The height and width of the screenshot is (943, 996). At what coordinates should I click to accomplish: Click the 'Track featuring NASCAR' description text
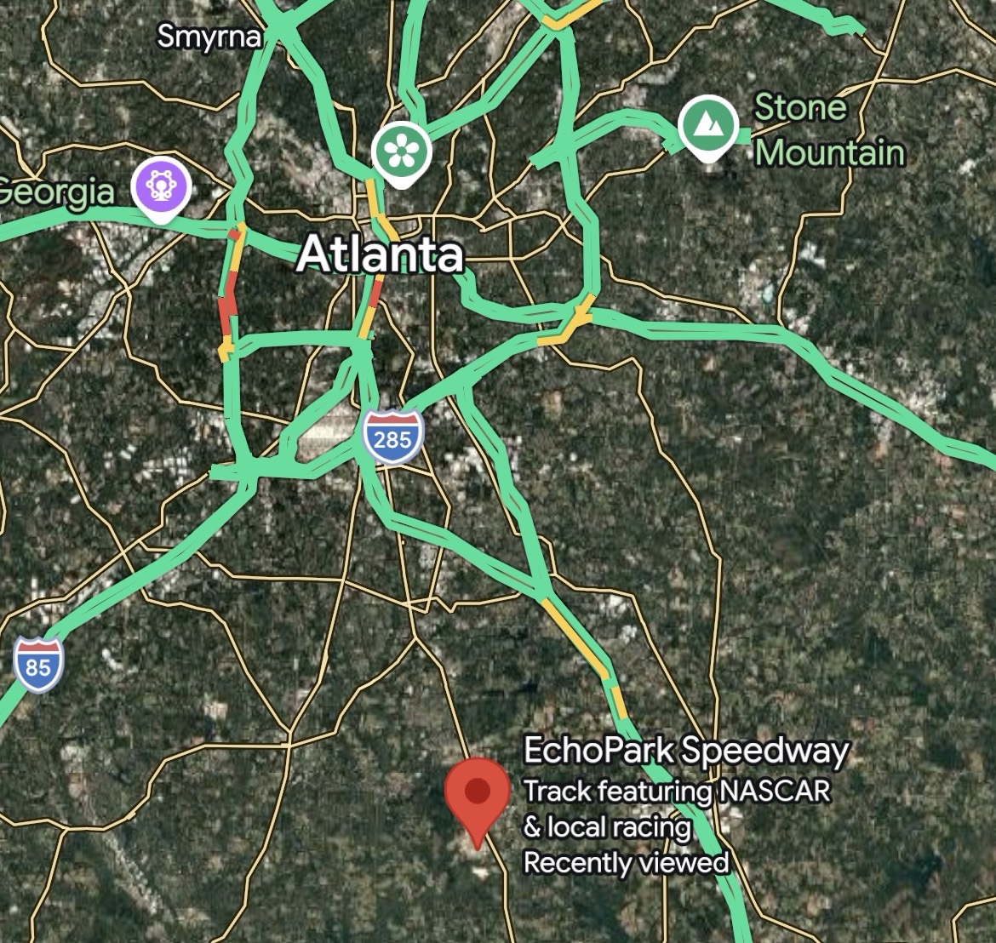[x=677, y=792]
